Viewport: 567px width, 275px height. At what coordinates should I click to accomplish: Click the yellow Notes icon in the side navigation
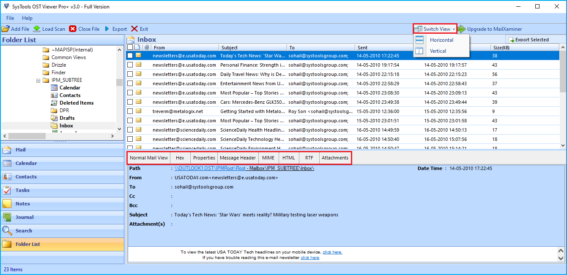click(x=7, y=204)
